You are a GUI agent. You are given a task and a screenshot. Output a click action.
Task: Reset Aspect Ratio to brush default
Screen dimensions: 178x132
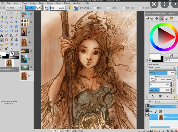(x=174, y=90)
